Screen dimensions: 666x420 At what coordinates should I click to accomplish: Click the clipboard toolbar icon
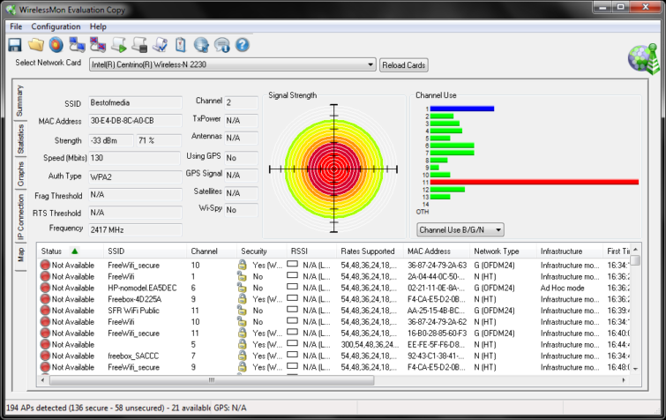[181, 45]
